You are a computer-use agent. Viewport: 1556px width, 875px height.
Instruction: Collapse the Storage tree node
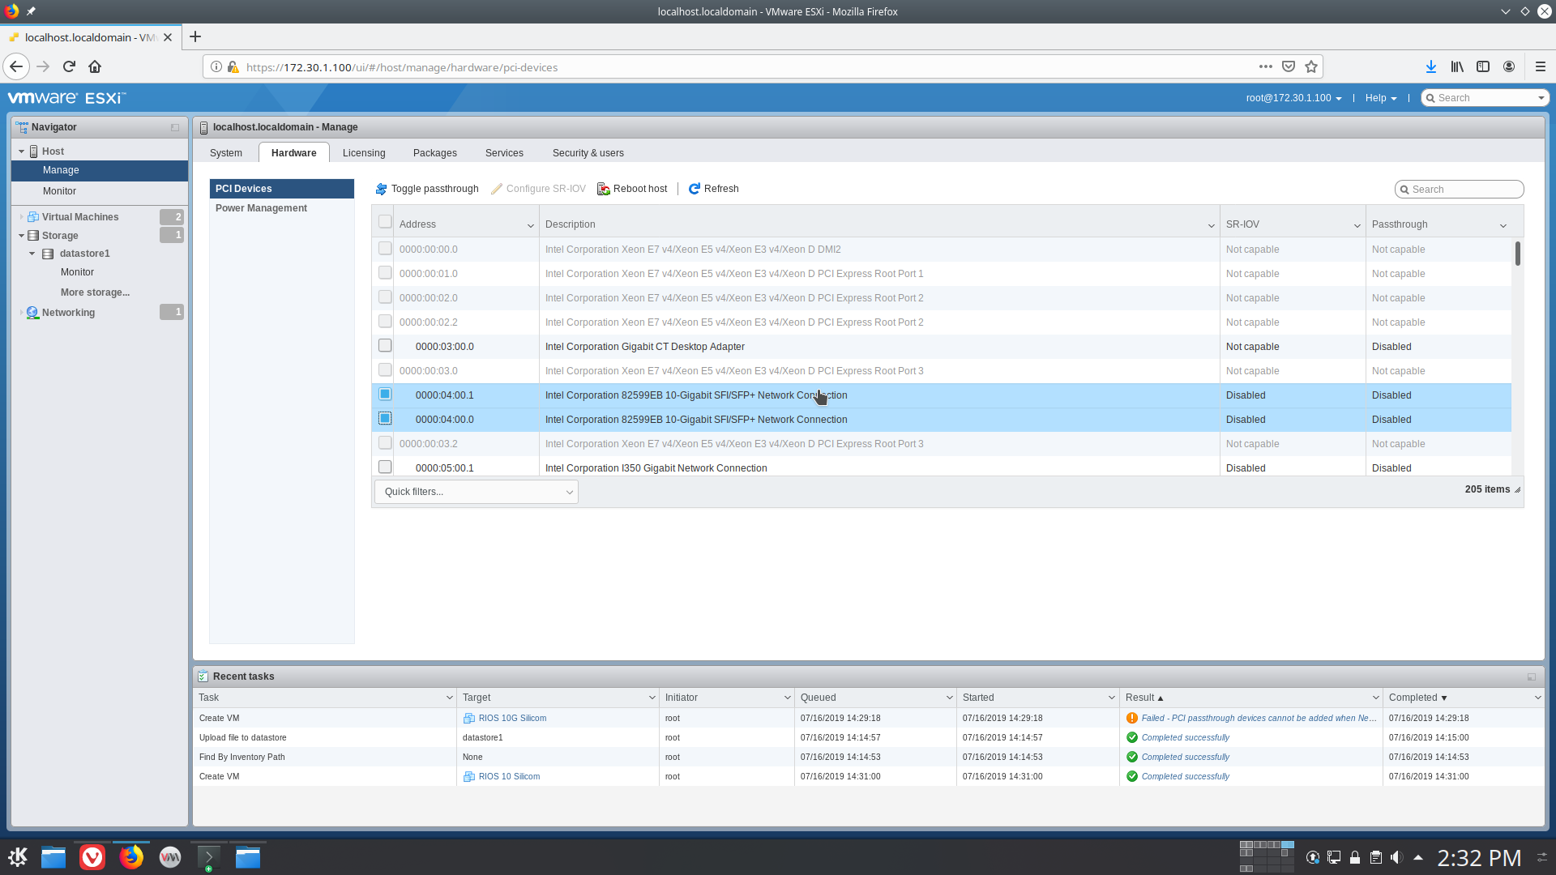21,236
